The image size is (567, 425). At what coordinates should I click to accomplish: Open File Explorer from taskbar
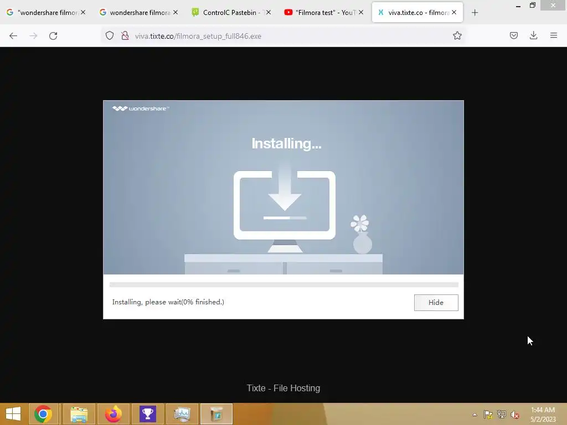[79, 414]
